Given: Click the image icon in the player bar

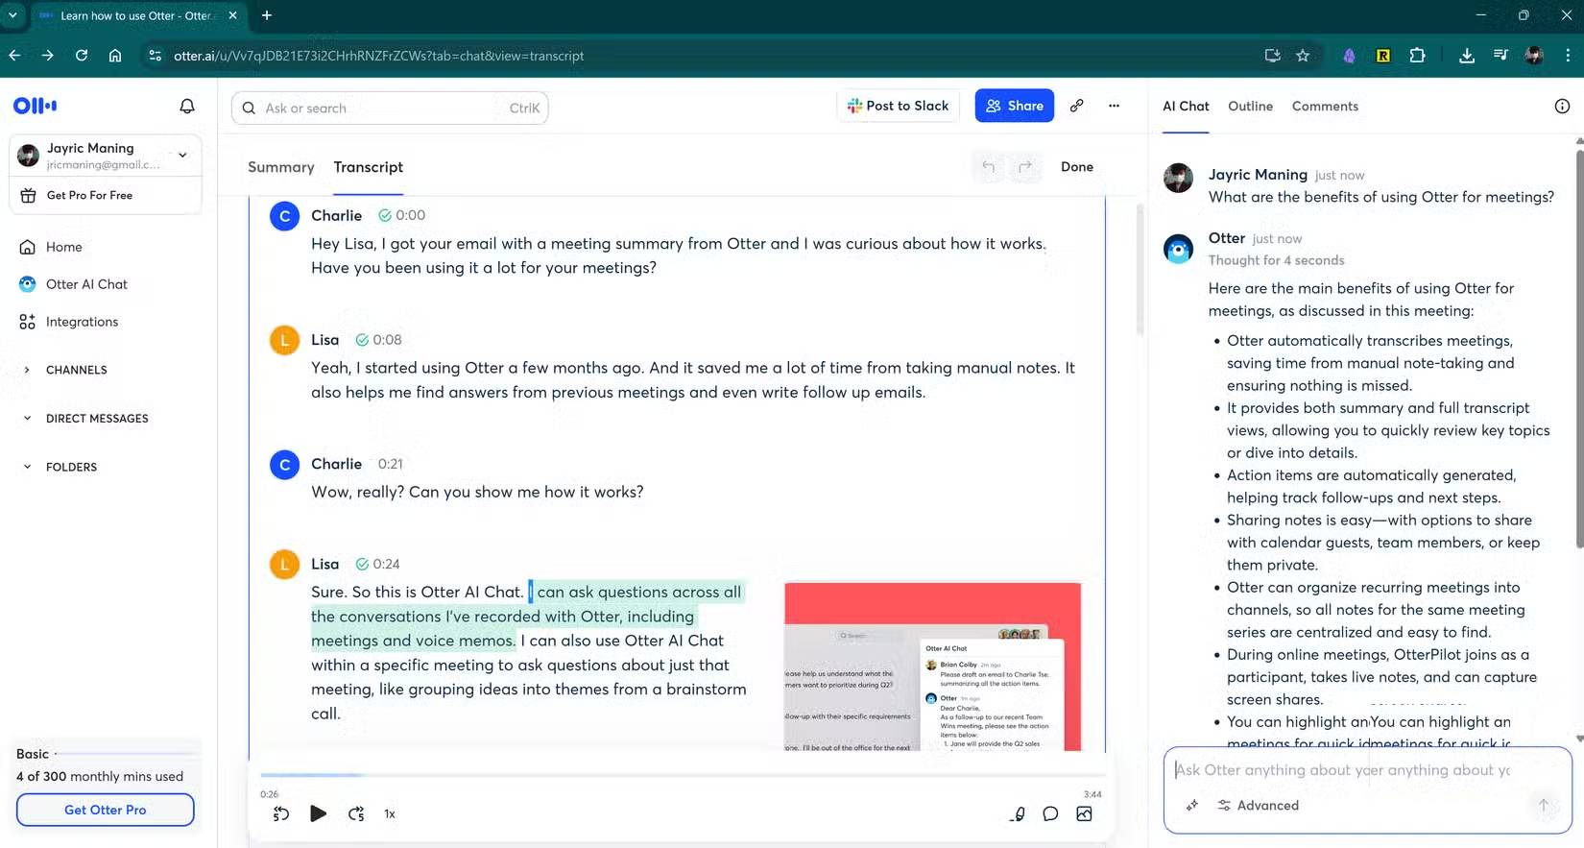Looking at the screenshot, I should [1084, 813].
